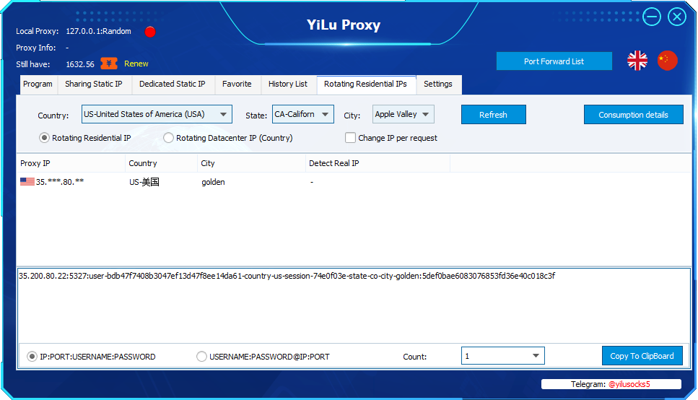The image size is (698, 400).
Task: Expand the Count dropdown
Action: (536, 356)
